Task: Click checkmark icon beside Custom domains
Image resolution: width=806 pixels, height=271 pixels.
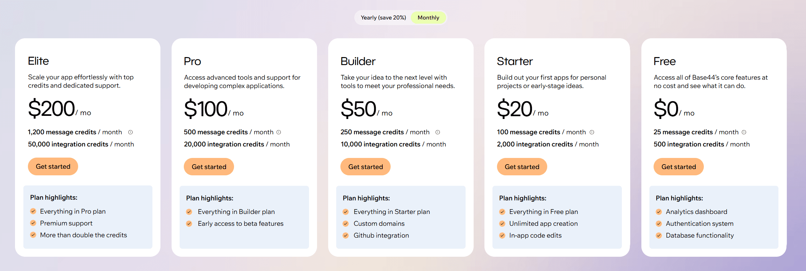Action: (x=346, y=224)
